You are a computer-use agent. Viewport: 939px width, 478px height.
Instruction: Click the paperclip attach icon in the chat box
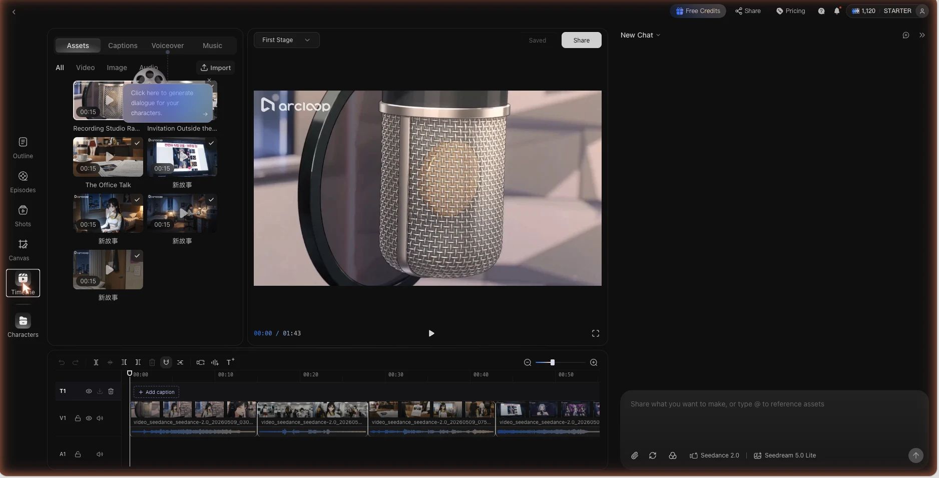pos(634,455)
